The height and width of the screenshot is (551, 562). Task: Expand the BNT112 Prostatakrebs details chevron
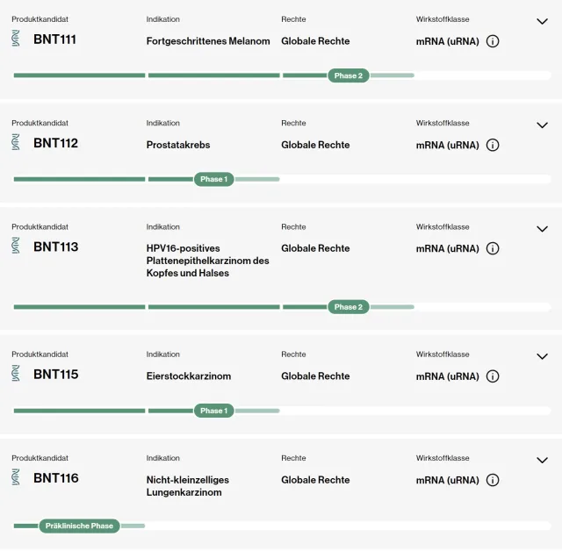[x=543, y=125]
